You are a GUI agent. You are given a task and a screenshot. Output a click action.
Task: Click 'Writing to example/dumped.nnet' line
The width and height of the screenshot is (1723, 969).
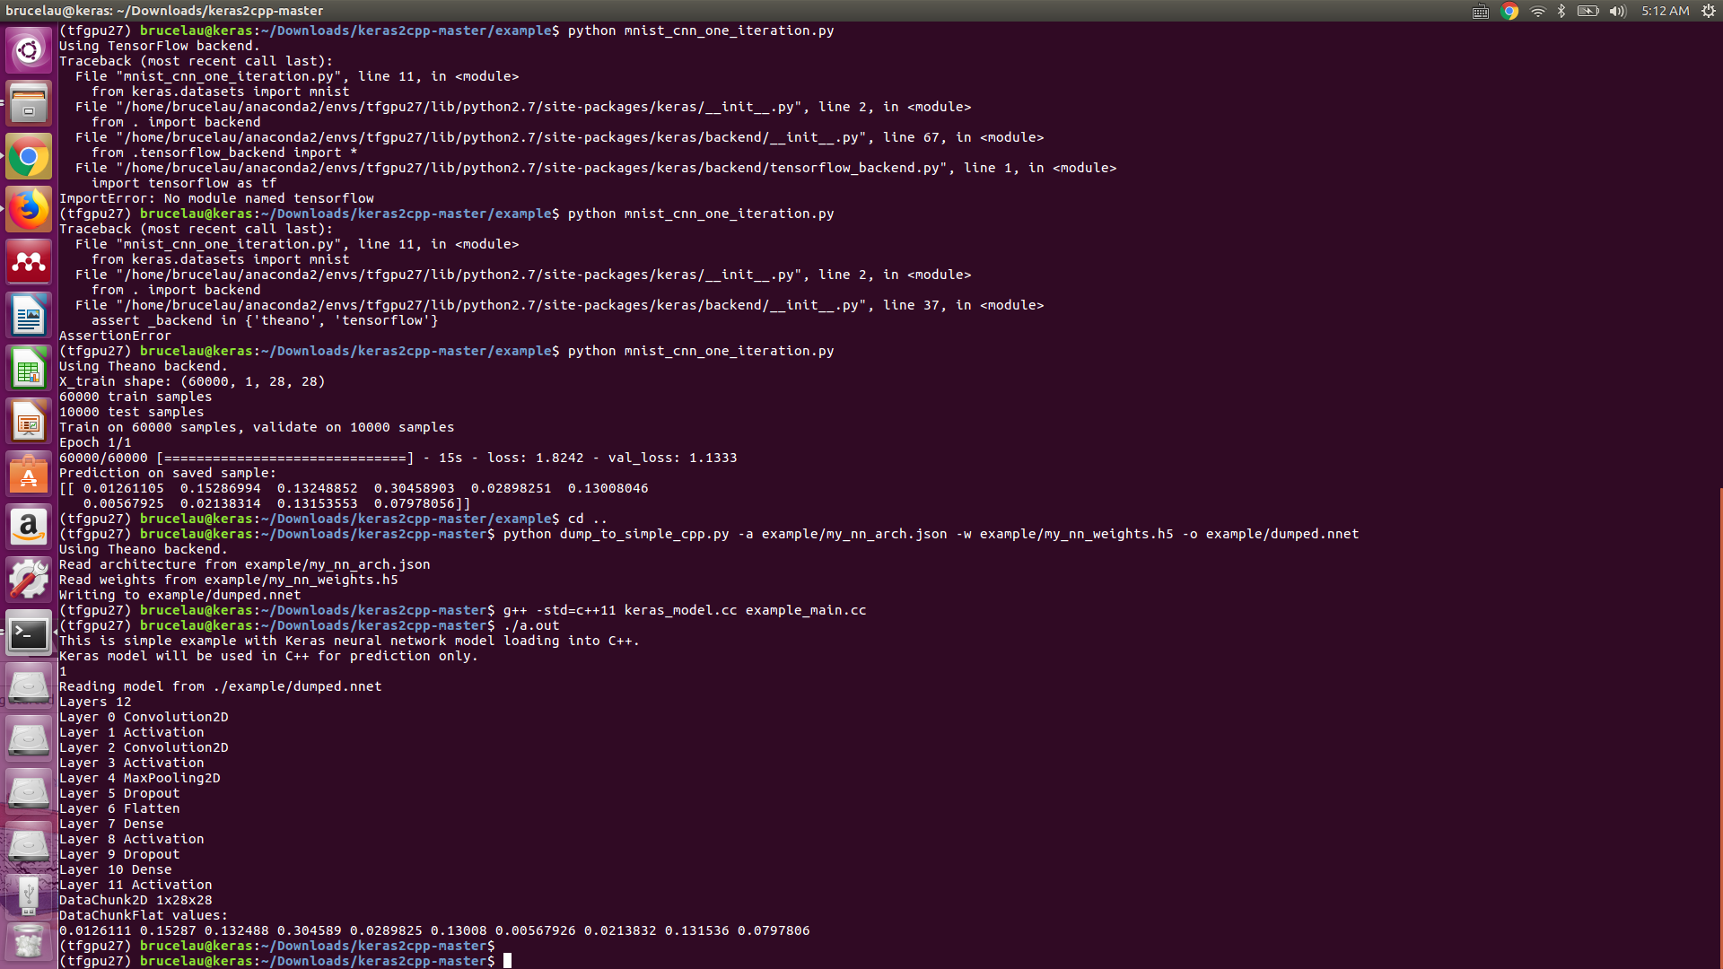pos(179,595)
